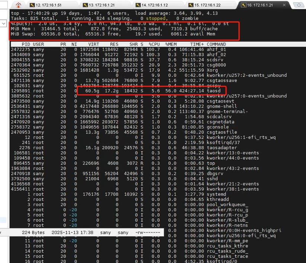306x263 pixels.
Task: Click the session icon on tab 15
Action: tap(190, 5)
